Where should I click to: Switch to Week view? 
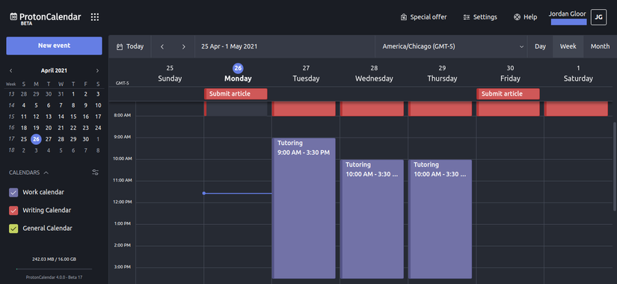(568, 46)
